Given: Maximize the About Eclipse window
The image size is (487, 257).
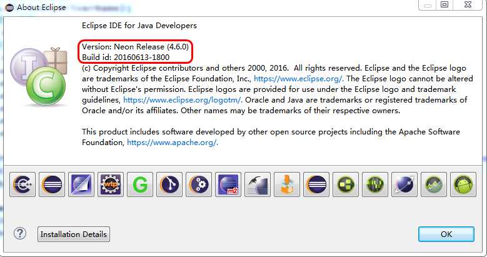Looking at the screenshot, I should [x=444, y=4].
